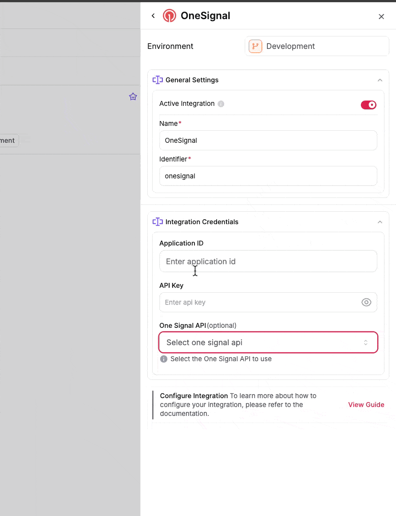Click the info icon beside Active Integration
396x516 pixels.
click(221, 104)
